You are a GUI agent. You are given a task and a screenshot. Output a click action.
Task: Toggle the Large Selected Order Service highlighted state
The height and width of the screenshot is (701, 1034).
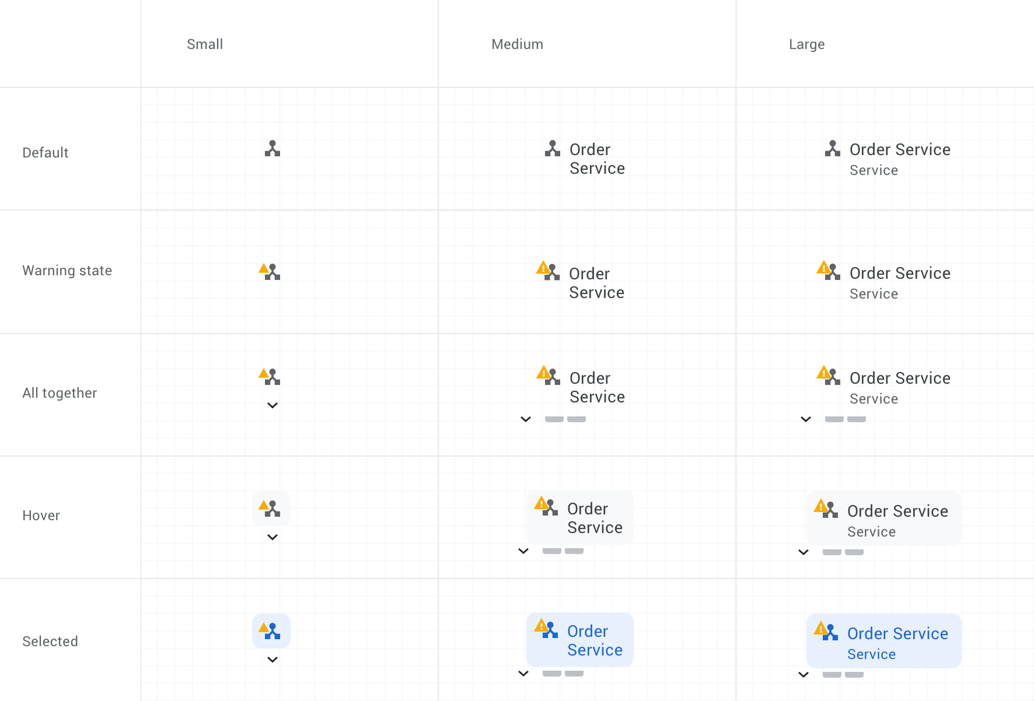[883, 640]
